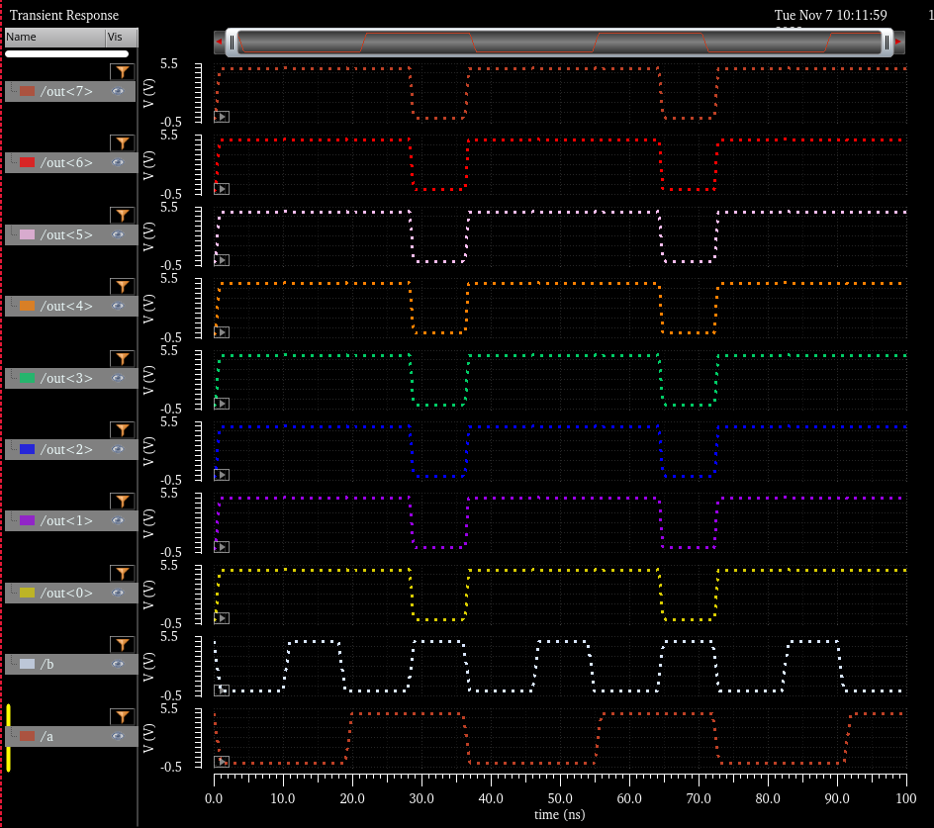Click the arrow marker in the /a plot
The image size is (934, 828).
[x=222, y=762]
